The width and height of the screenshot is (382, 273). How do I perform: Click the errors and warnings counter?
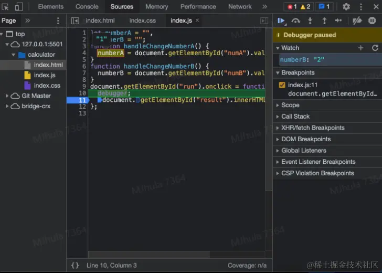pyautogui.click(x=299, y=7)
